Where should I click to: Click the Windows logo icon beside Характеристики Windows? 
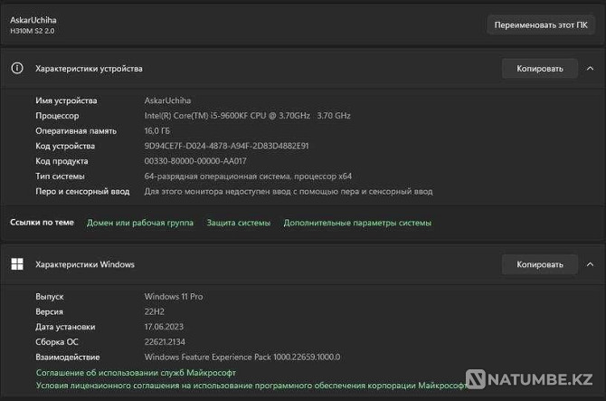pyautogui.click(x=17, y=264)
